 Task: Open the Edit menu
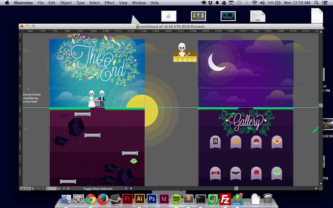tap(52, 3)
